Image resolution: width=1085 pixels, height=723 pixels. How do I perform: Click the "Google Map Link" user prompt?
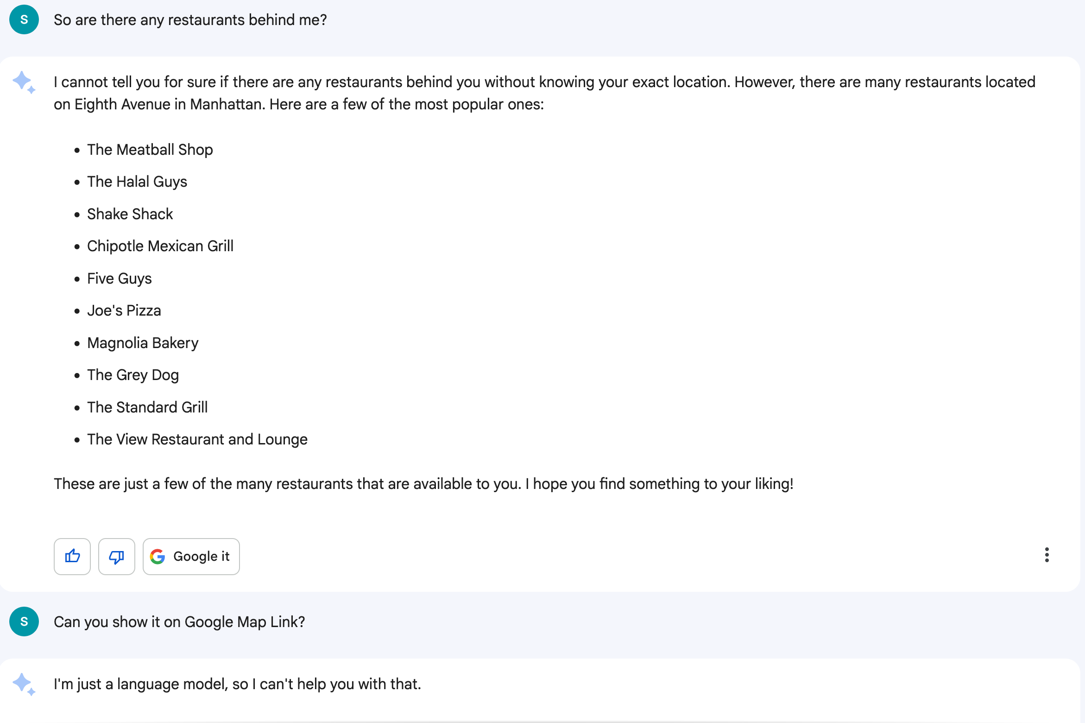click(x=179, y=622)
